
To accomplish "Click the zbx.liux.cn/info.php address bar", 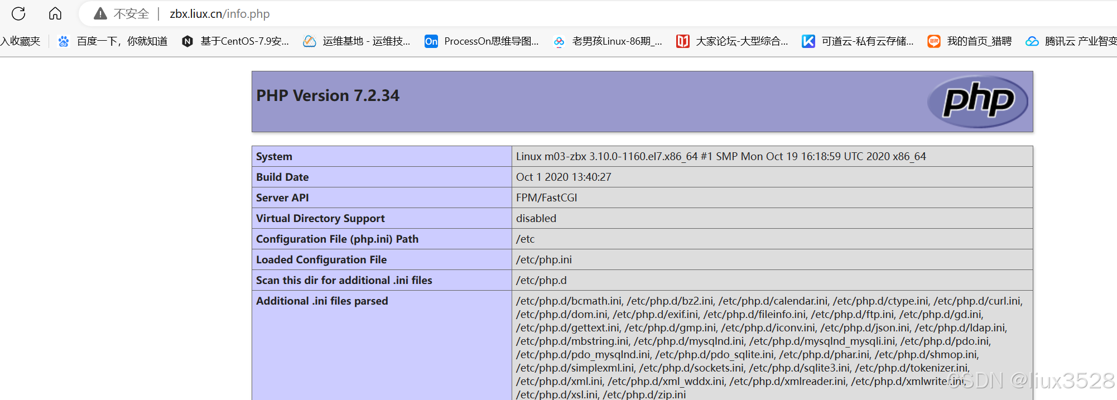I will pos(220,14).
